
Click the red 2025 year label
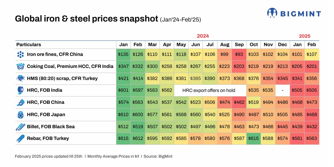[x=304, y=36]
